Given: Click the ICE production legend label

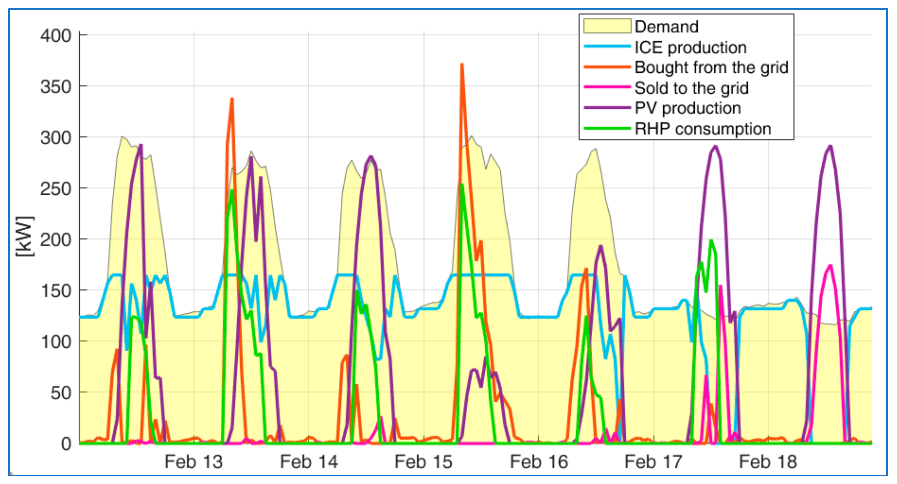Looking at the screenshot, I should point(691,47).
